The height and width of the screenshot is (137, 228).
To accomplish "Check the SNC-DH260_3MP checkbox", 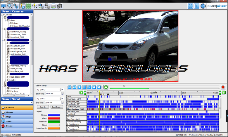I will [x=8, y=77].
